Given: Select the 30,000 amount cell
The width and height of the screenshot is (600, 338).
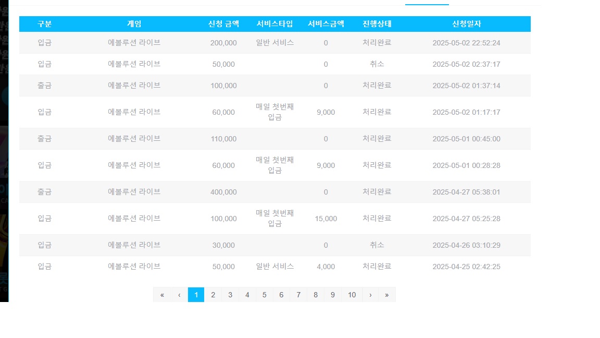Looking at the screenshot, I should (x=223, y=245).
